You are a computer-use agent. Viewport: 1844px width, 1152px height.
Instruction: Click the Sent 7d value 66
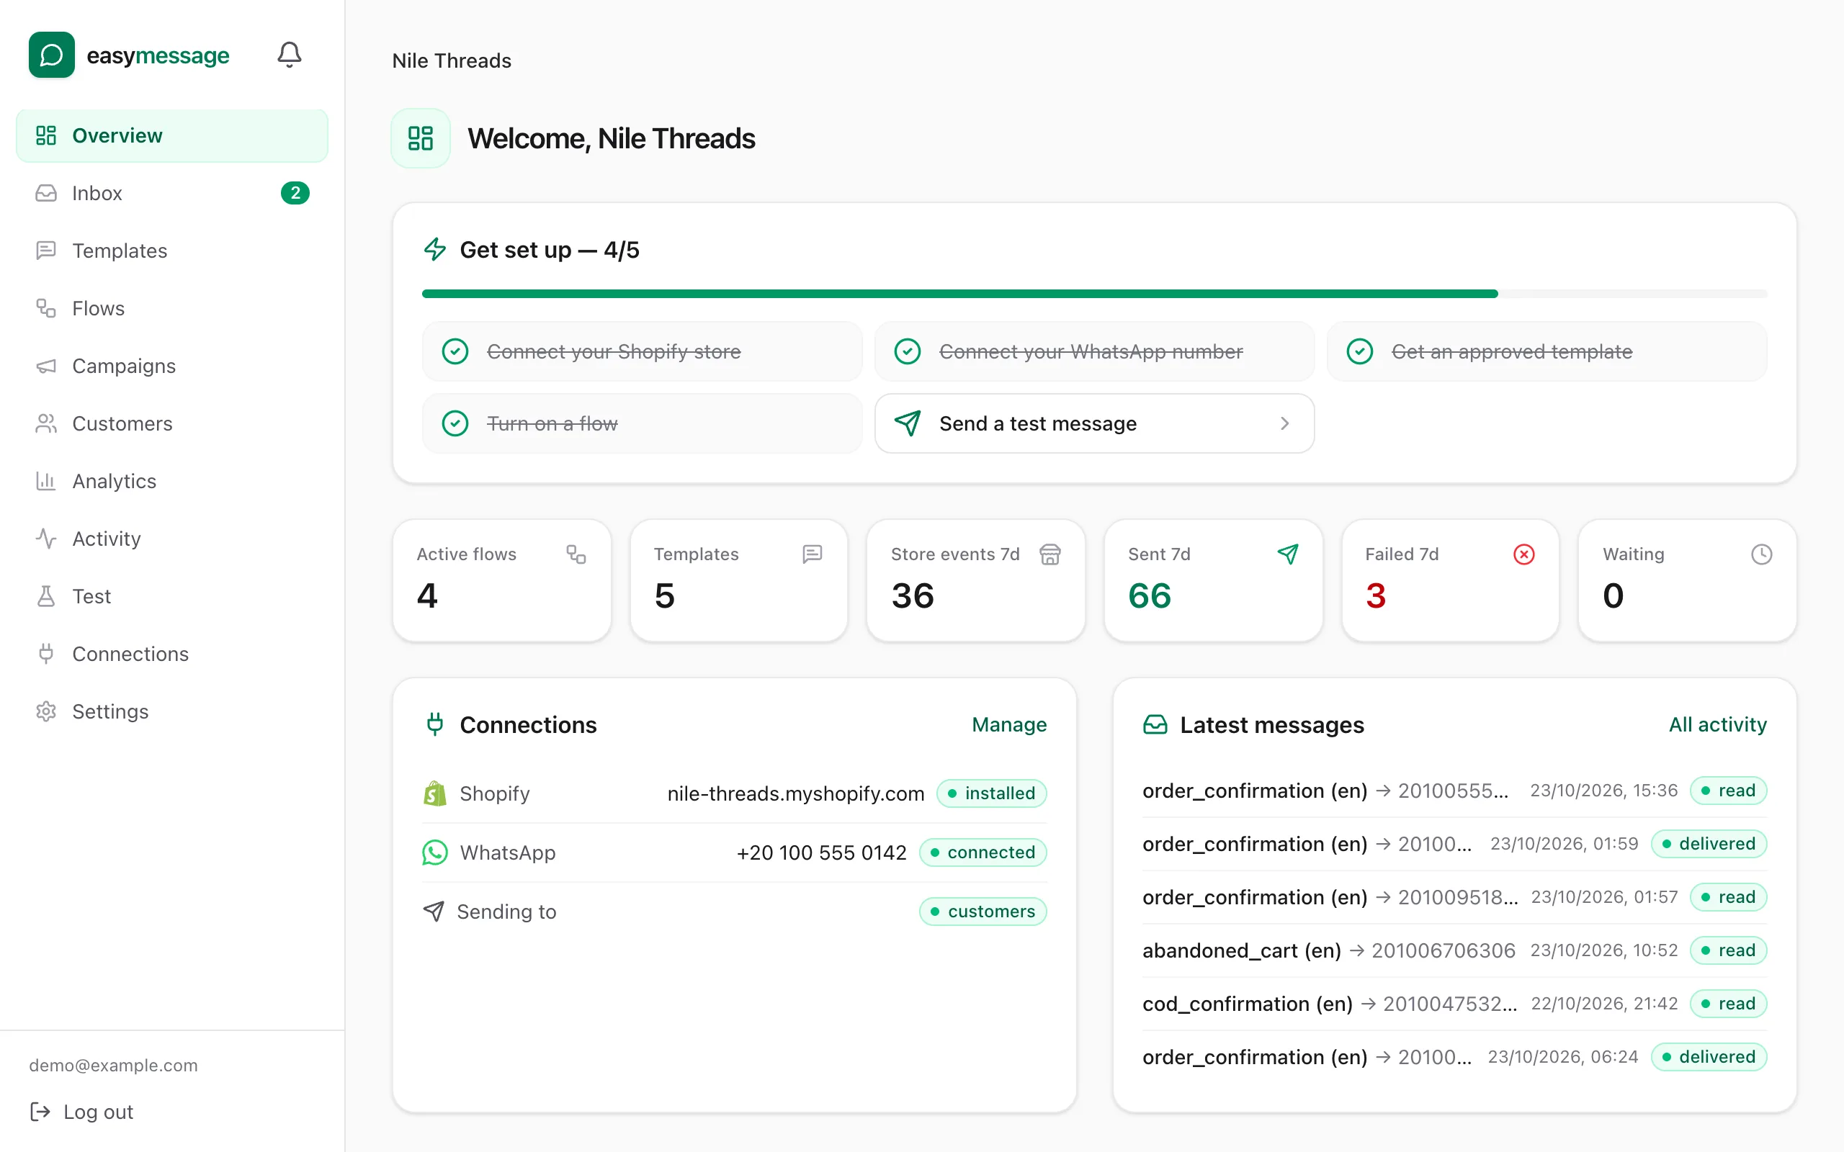[x=1149, y=595]
